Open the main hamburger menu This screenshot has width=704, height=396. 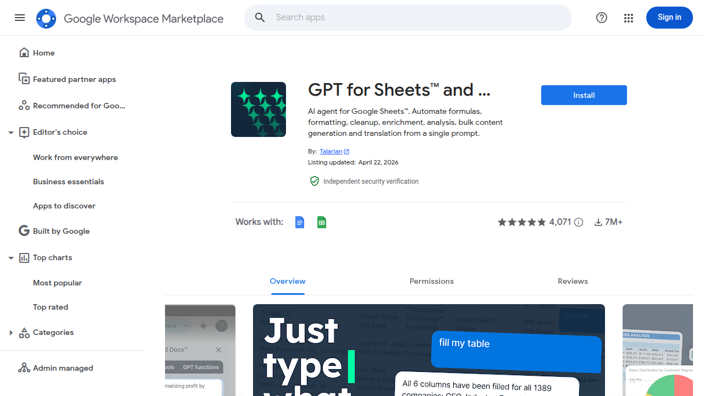(20, 18)
